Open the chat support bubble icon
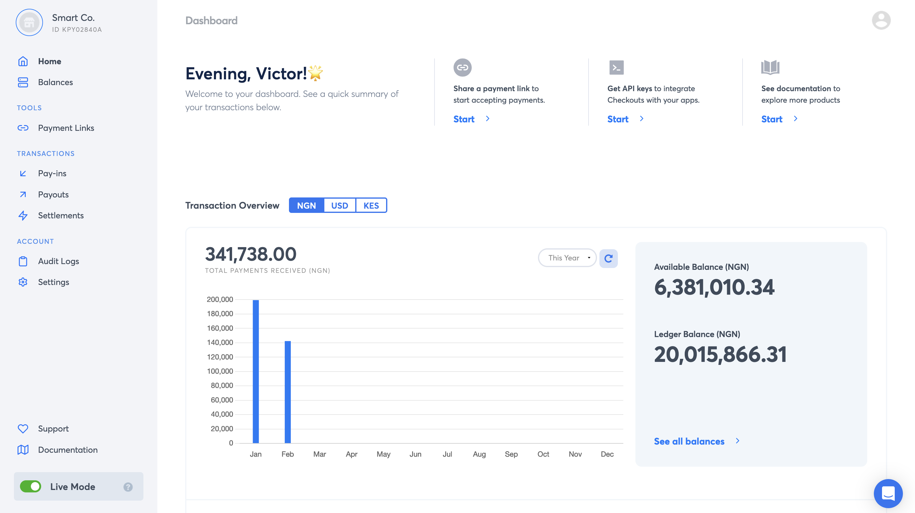The height and width of the screenshot is (513, 915). [x=888, y=493]
